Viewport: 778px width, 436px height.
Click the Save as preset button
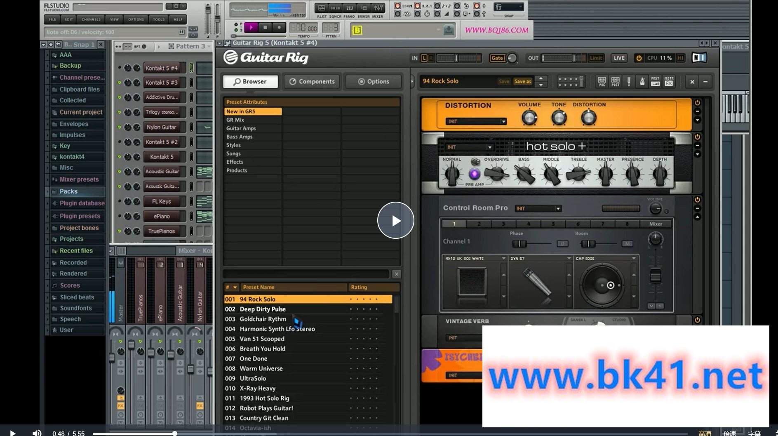point(522,81)
